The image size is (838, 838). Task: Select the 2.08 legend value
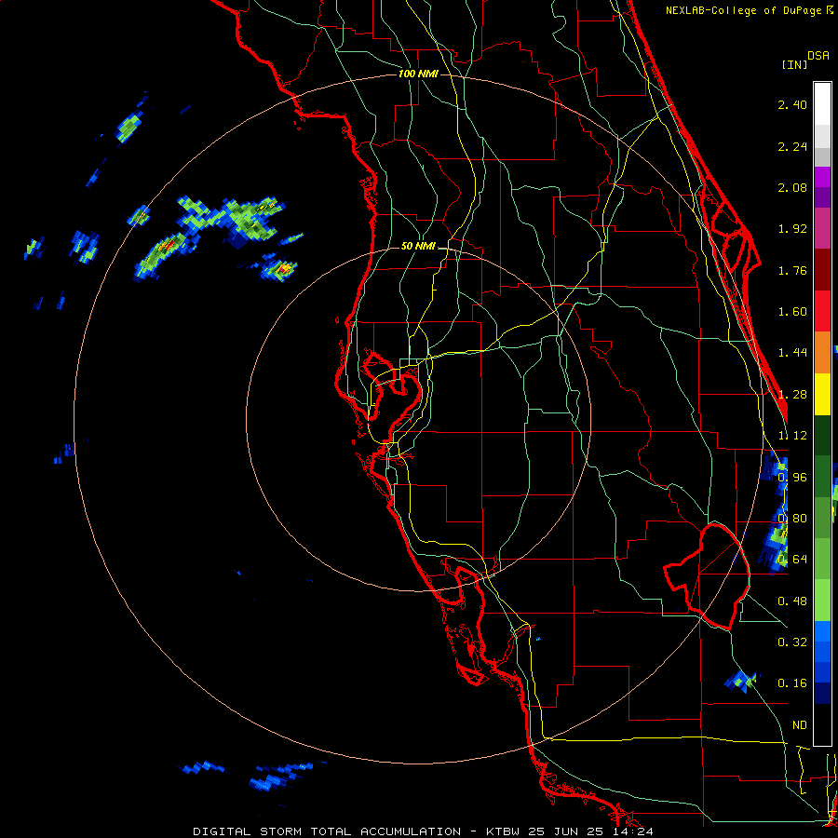pos(792,187)
